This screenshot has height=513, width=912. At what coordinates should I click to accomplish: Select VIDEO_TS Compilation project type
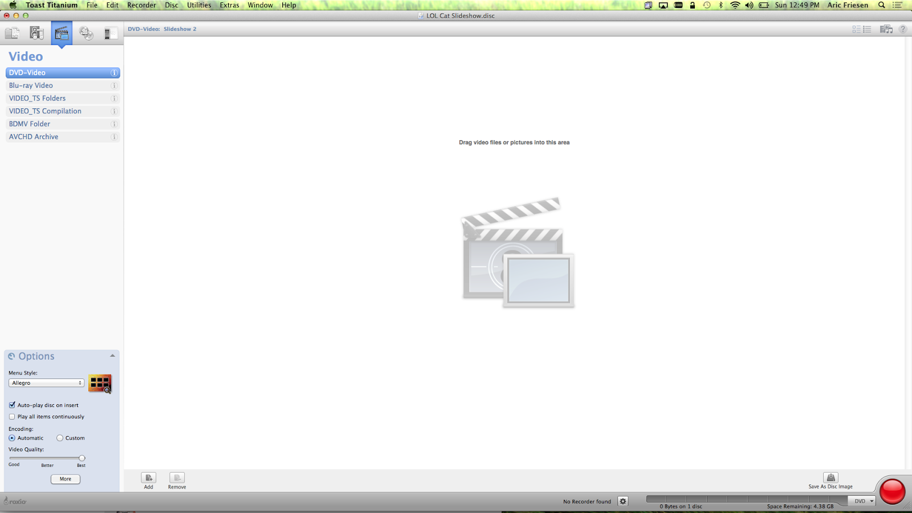pyautogui.click(x=63, y=111)
